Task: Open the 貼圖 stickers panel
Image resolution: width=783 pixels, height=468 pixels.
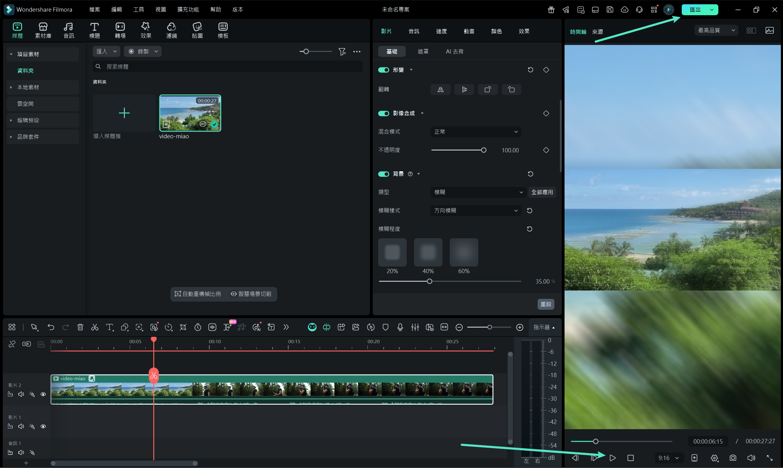Action: coord(197,30)
